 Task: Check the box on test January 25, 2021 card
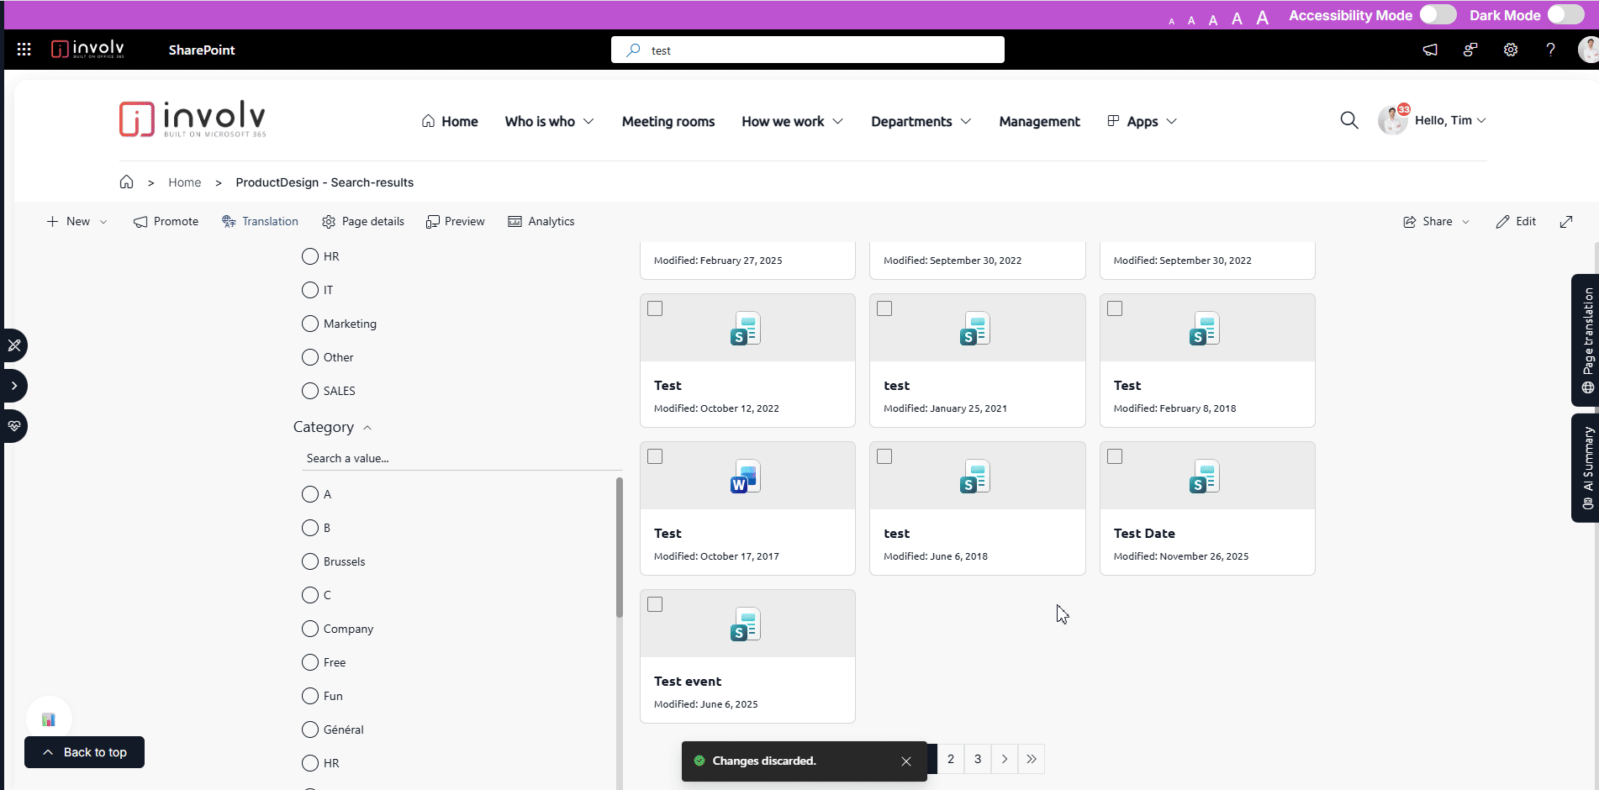click(884, 308)
